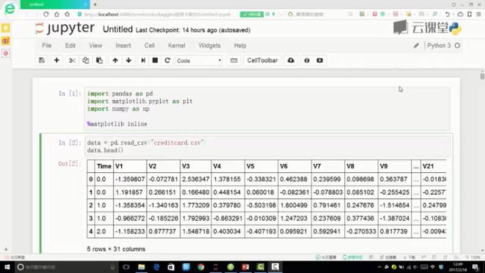Open the cell type Code dropdown
This screenshot has width=485, height=273.
click(x=199, y=61)
